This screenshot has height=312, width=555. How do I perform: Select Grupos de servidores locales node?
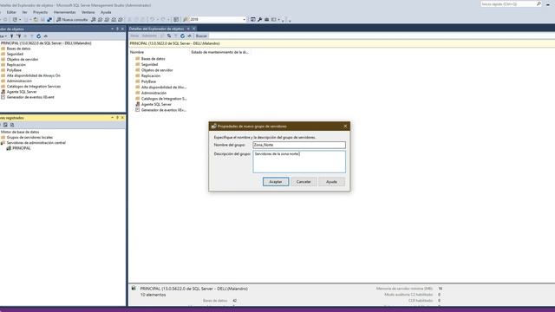coord(29,137)
